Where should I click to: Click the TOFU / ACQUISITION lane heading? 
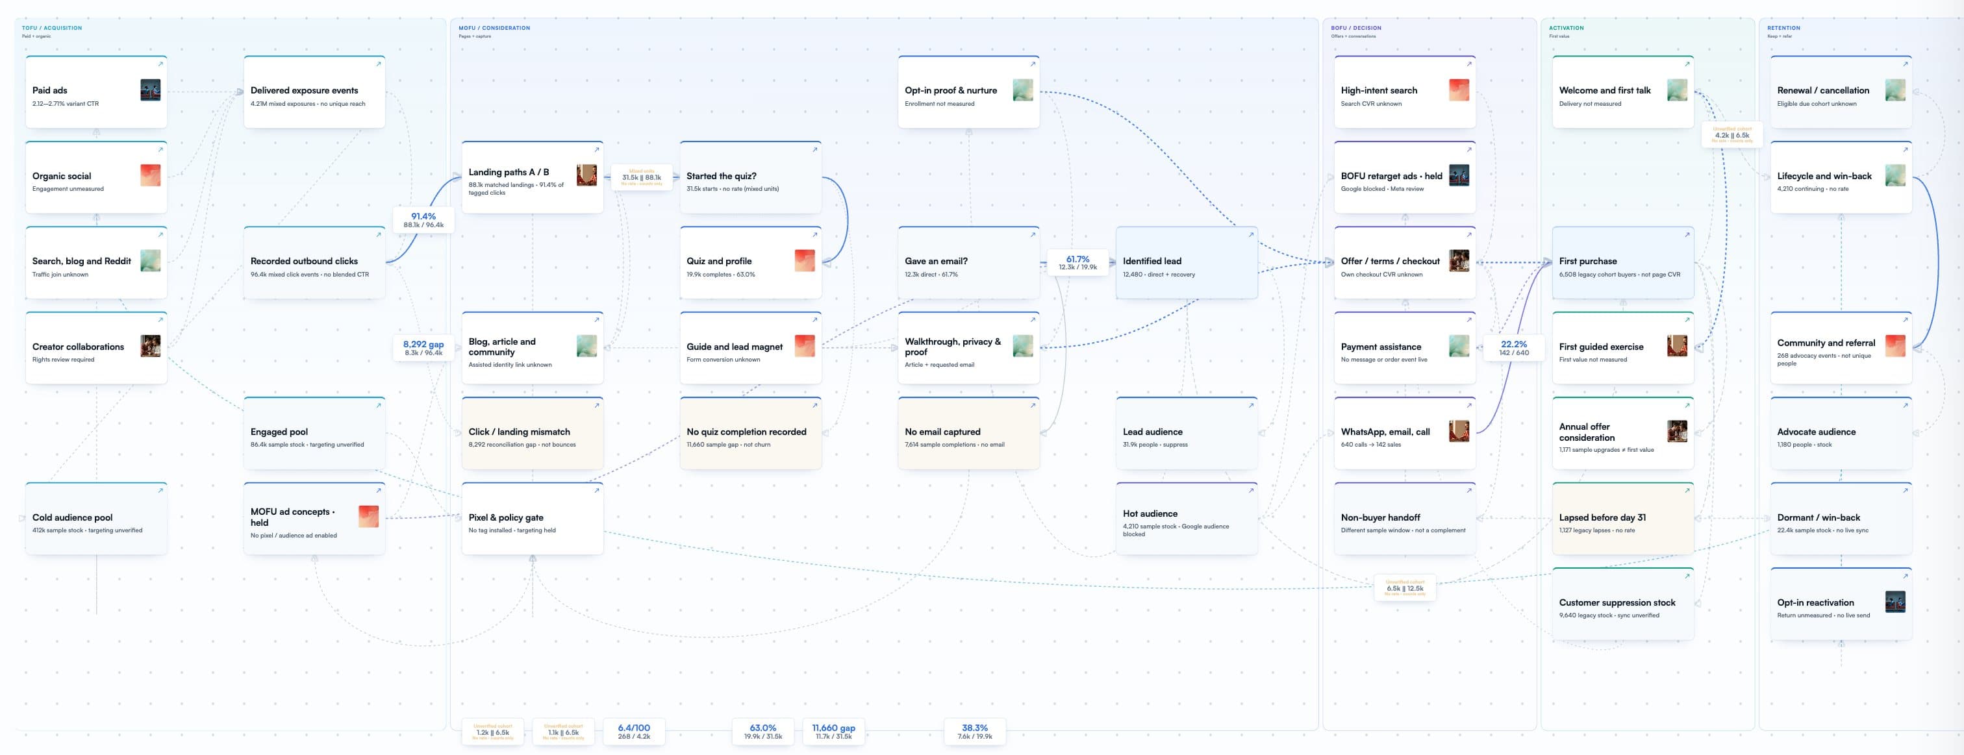pyautogui.click(x=52, y=28)
